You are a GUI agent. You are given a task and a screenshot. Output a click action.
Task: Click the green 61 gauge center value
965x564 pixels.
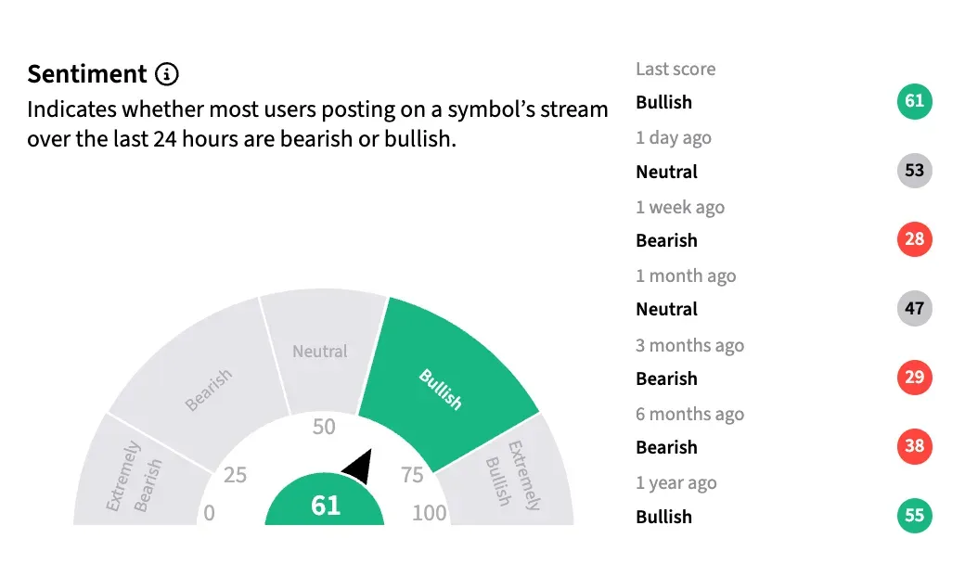(325, 506)
